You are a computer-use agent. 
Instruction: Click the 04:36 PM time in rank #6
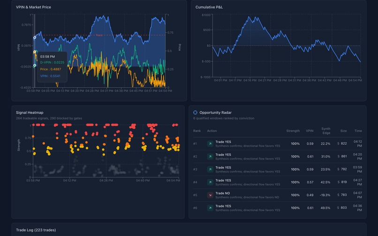coord(357,208)
